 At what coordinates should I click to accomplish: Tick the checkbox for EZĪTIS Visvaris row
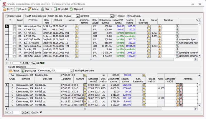[14, 43]
